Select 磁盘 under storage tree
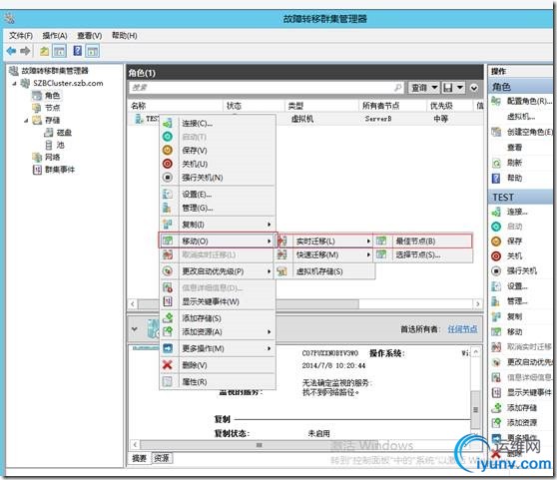 pyautogui.click(x=64, y=133)
